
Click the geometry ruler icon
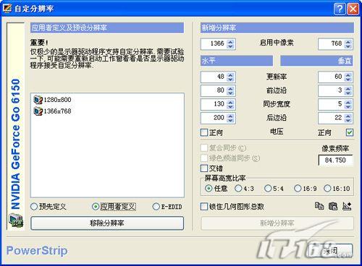pyautogui.click(x=347, y=206)
